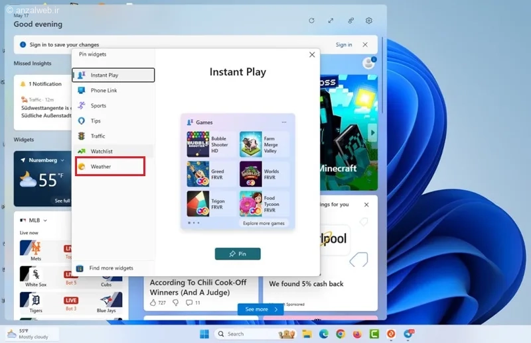This screenshot has height=343, width=531.
Task: Open widgets settings gear icon
Action: point(369,21)
